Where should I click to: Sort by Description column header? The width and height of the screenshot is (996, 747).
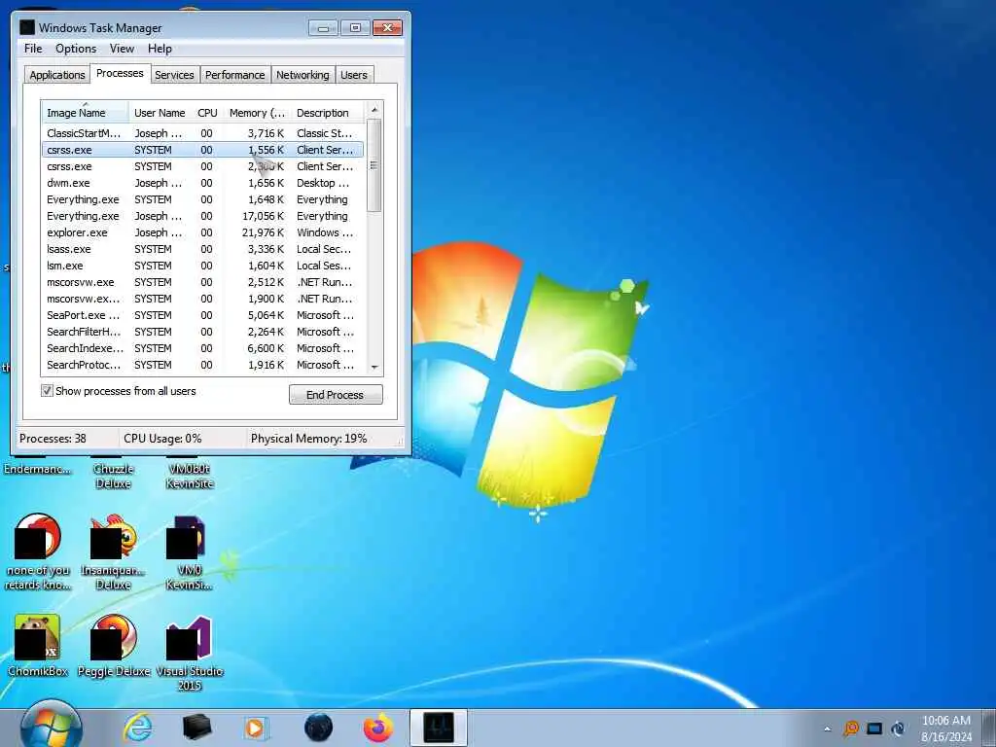coord(328,113)
